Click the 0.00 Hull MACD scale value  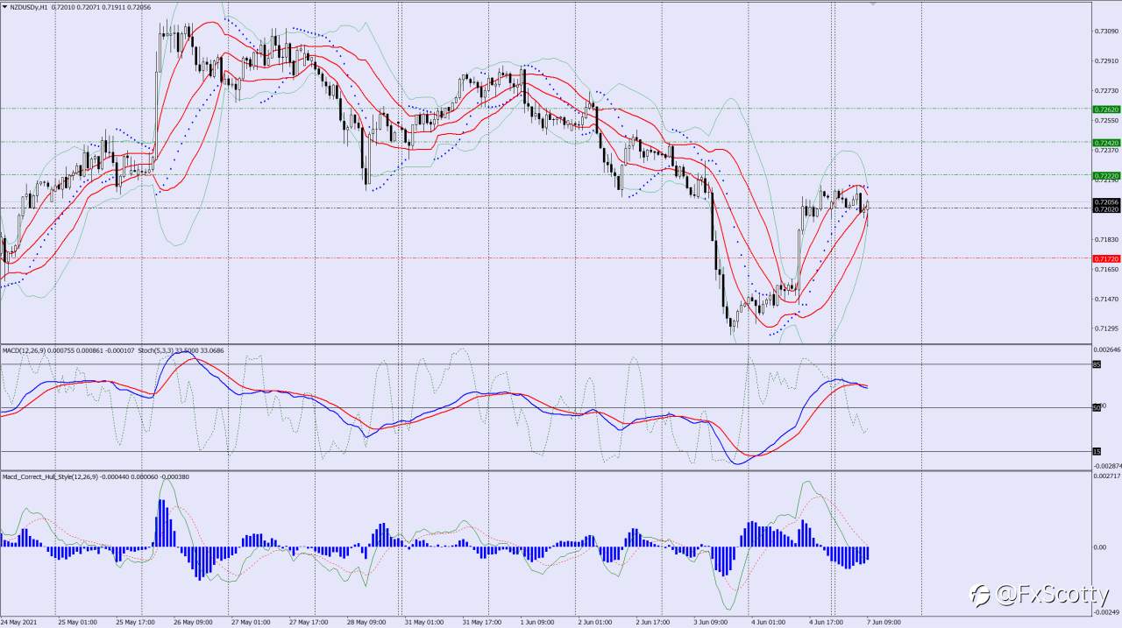[x=1101, y=547]
